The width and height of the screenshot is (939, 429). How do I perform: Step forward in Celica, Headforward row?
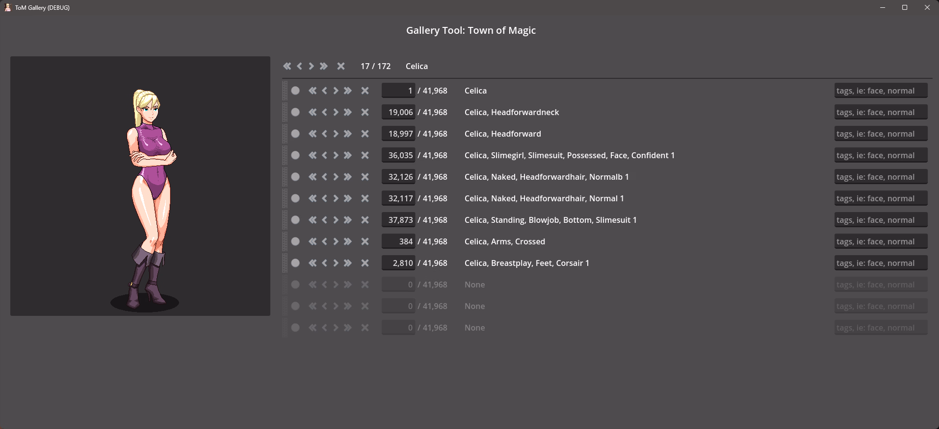(x=336, y=134)
